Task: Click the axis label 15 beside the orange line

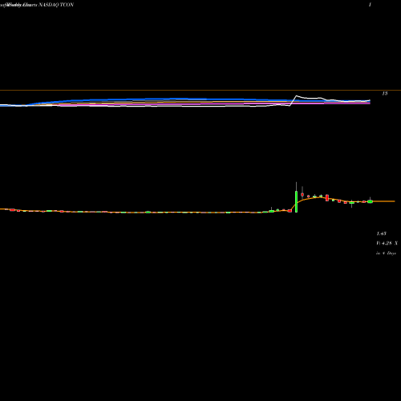Action: pos(385,94)
